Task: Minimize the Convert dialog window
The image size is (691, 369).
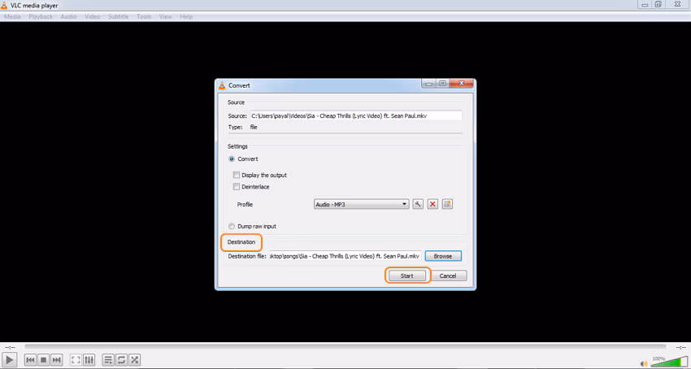Action: (428, 84)
